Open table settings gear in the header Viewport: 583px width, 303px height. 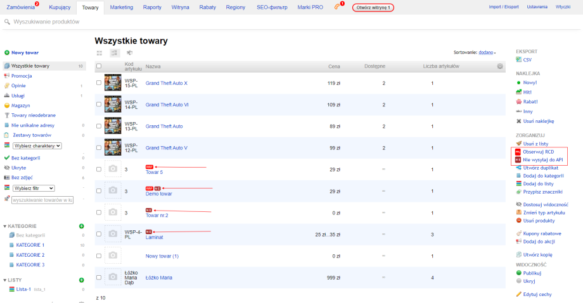(x=500, y=66)
